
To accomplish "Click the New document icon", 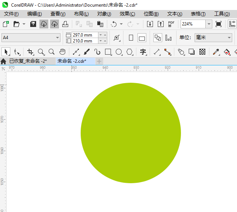I will point(6,24).
